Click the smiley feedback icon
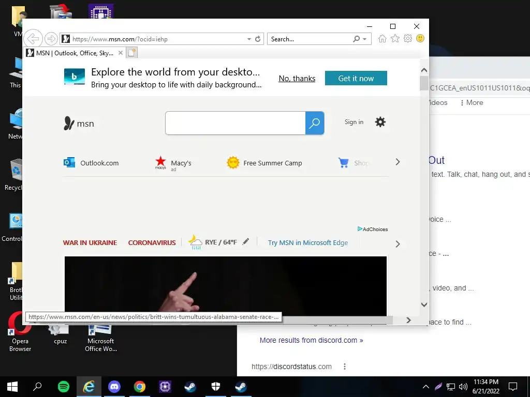This screenshot has width=530, height=397. (420, 38)
